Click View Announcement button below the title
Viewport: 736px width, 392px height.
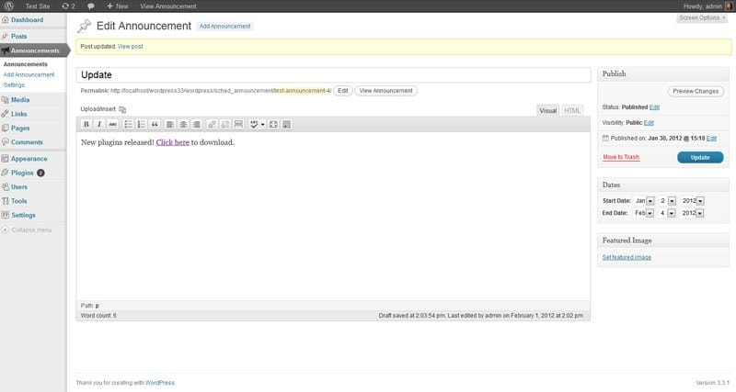385,91
